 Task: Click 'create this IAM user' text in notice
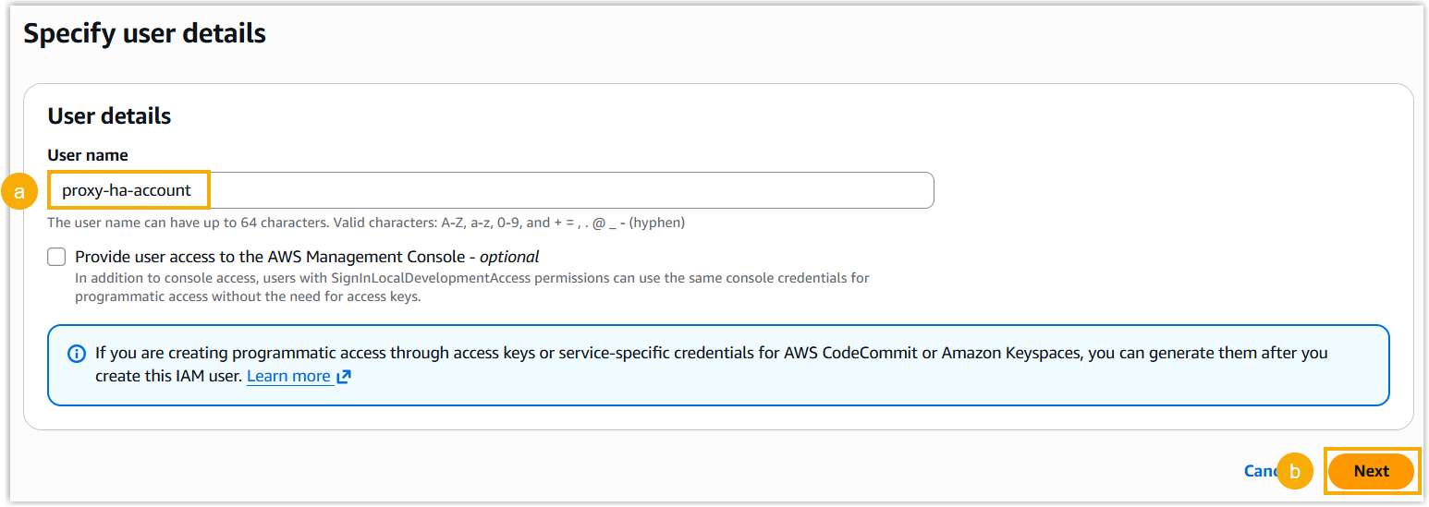tap(168, 377)
